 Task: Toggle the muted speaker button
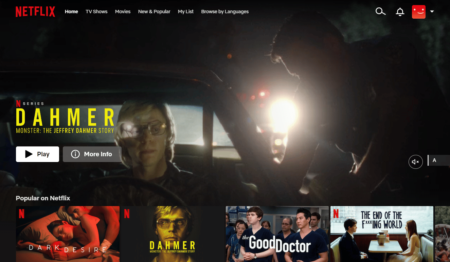tap(415, 162)
